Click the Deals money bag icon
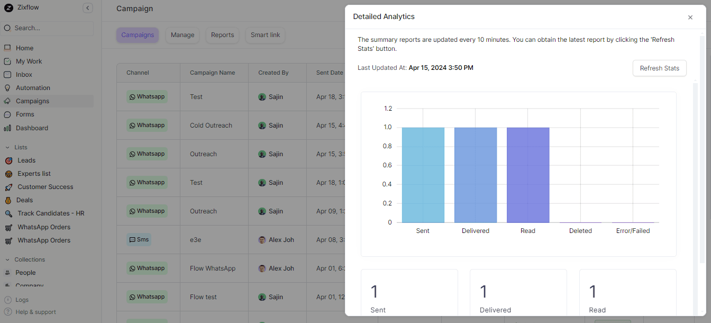Viewport: 711px width, 323px height. 8,200
